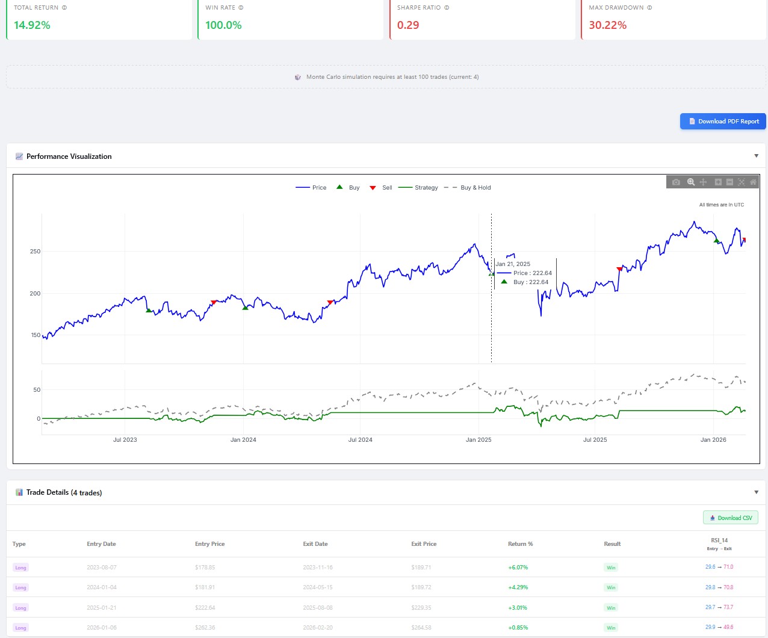Activate the Pan tool in chart toolbar
The image size is (768, 638).
pos(703,182)
